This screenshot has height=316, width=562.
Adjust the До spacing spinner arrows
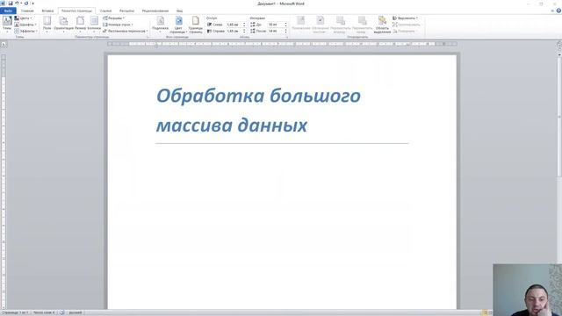285,25
